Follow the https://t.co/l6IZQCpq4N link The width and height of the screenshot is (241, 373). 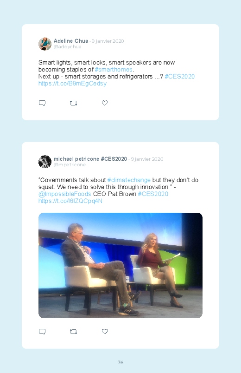point(70,201)
